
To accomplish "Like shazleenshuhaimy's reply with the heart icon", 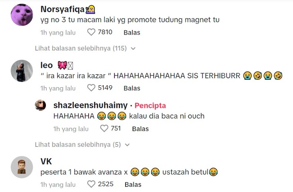I will pos(104,128).
